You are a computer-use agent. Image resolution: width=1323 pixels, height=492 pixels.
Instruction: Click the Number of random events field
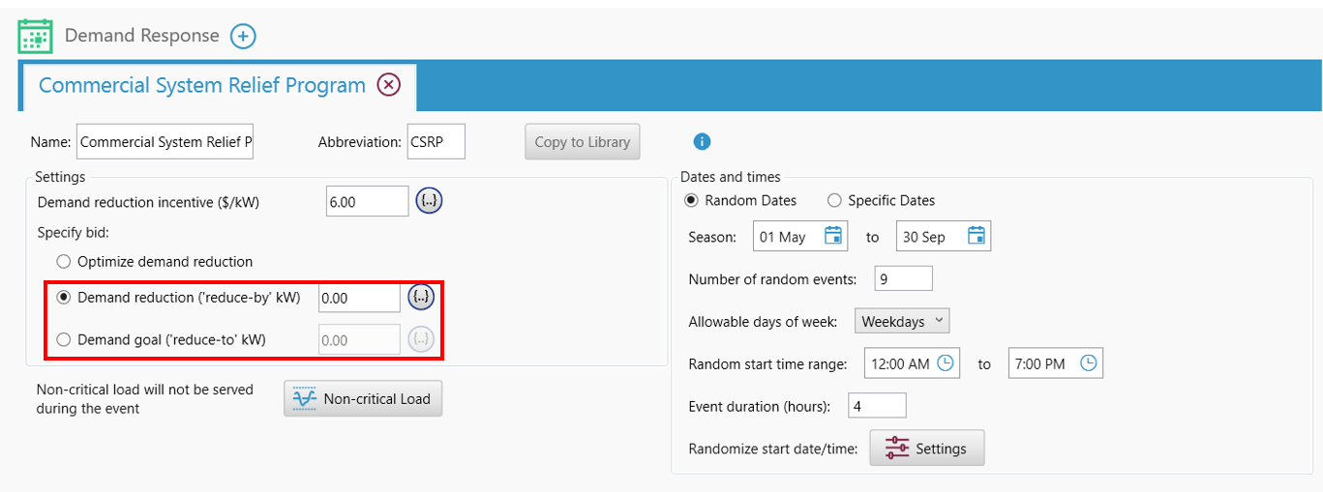903,279
